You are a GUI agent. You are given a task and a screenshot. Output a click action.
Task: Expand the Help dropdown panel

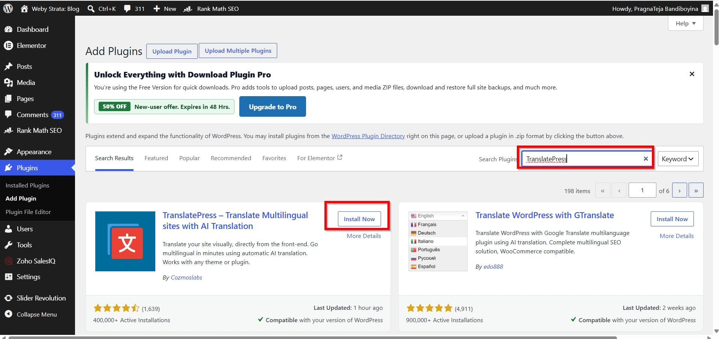point(686,23)
